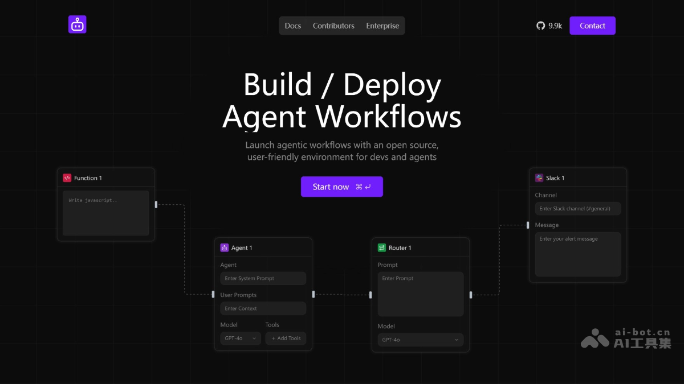This screenshot has width=684, height=384.
Task: Click the Write javascript code area in Function 1
Action: [105, 213]
